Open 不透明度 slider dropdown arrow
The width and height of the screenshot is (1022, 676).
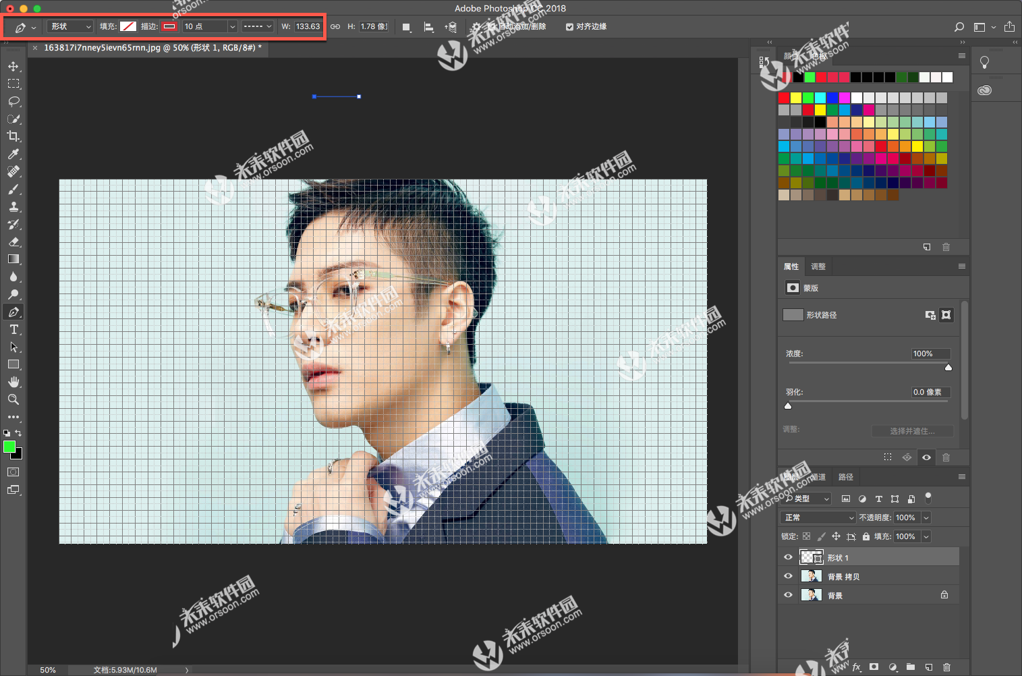(x=926, y=517)
